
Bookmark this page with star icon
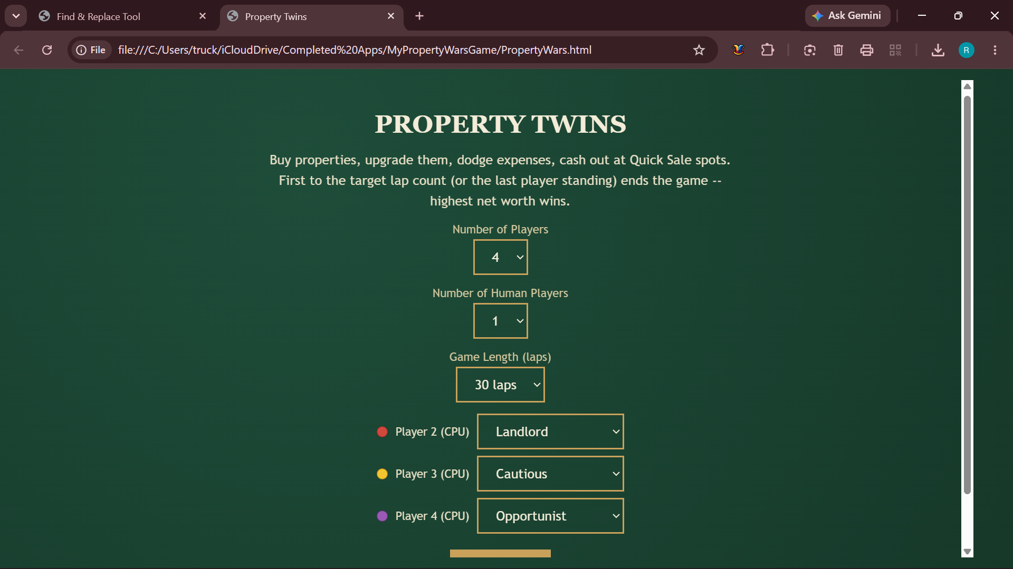tap(699, 50)
